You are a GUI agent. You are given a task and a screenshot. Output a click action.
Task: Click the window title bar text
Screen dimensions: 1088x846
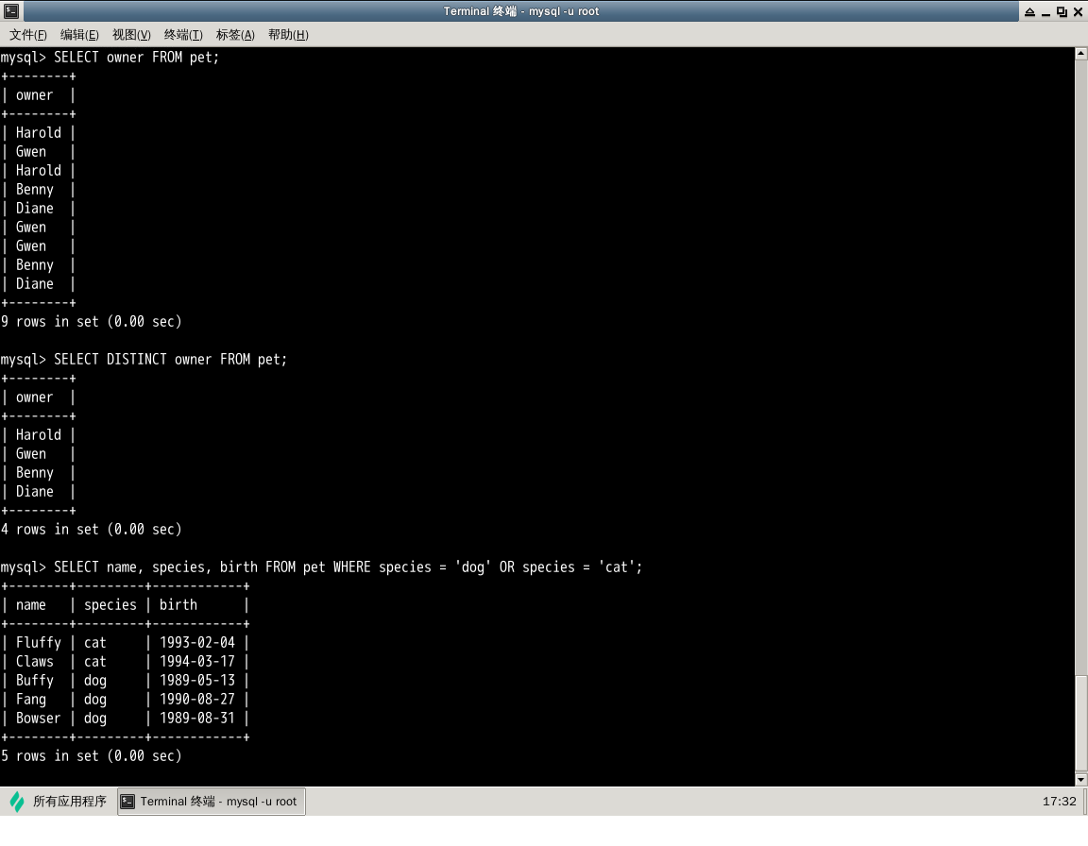(521, 11)
